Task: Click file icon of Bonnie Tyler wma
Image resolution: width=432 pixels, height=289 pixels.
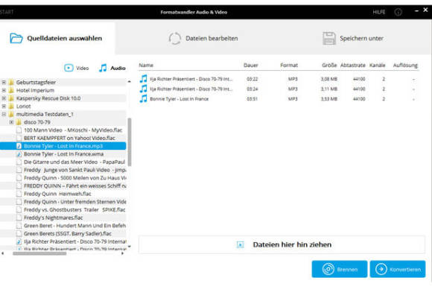Action: pos(19,154)
